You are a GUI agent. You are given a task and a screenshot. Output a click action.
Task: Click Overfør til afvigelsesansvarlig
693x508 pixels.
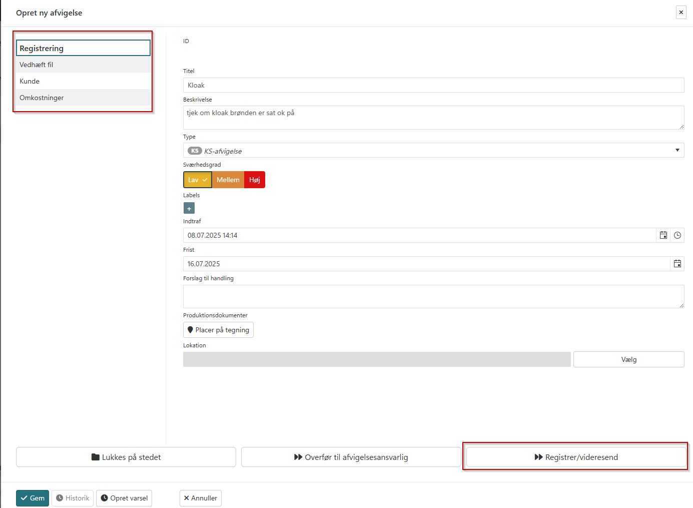click(351, 457)
